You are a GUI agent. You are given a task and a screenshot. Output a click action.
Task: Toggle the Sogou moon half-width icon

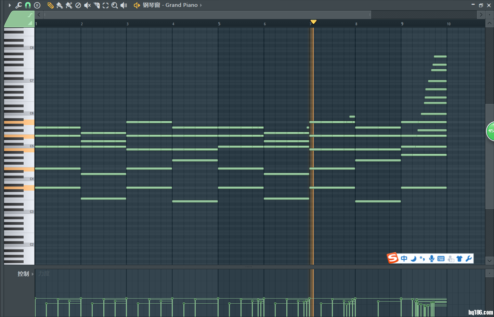[413, 259]
